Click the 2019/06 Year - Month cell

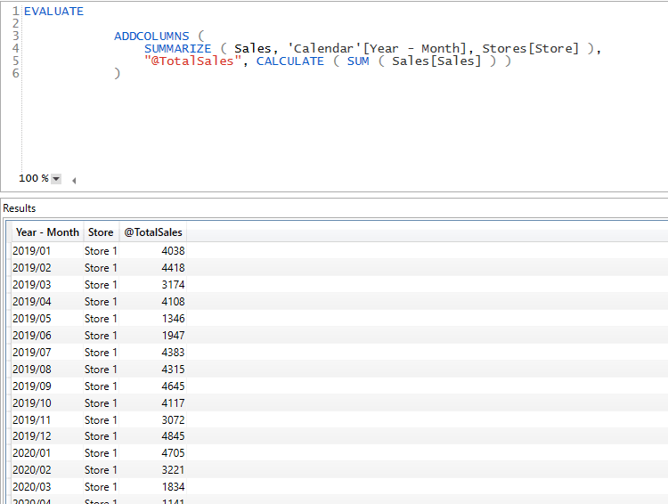tap(32, 336)
